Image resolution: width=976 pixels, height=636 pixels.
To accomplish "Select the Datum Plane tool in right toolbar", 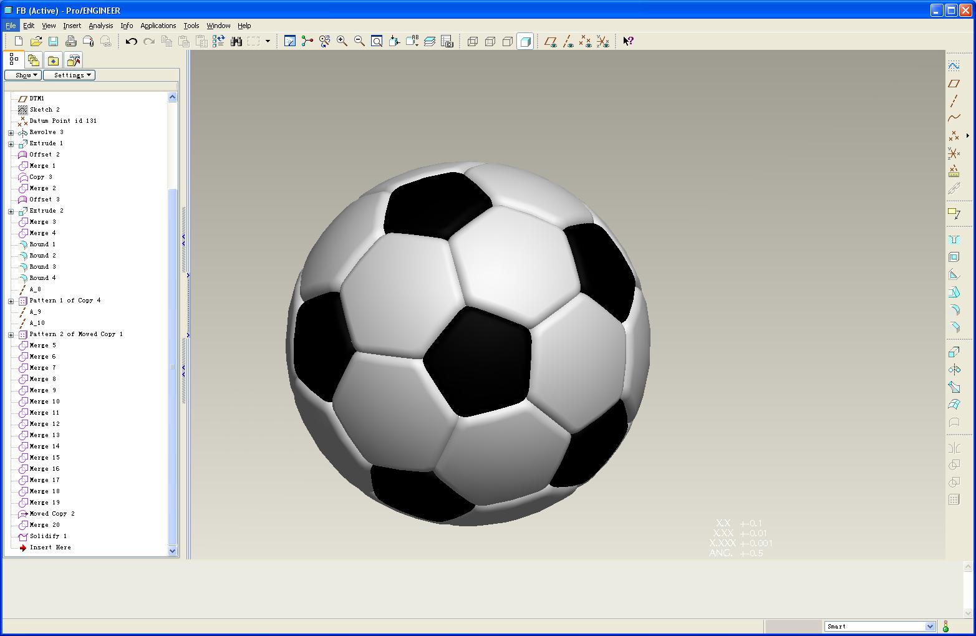I will click(954, 83).
